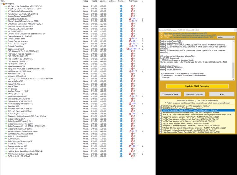Untick the SKELETON Arm Fix patch
This screenshot has height=175, width=237.
161,108
